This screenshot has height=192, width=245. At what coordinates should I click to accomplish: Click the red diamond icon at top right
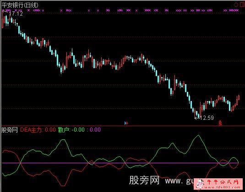(x=236, y=5)
